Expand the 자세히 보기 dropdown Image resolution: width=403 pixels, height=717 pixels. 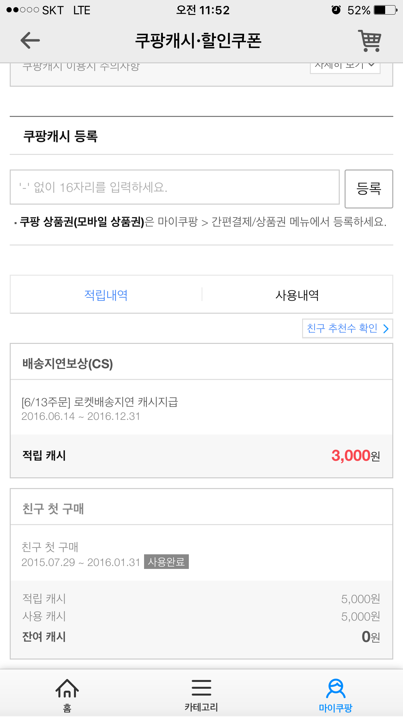coord(345,67)
